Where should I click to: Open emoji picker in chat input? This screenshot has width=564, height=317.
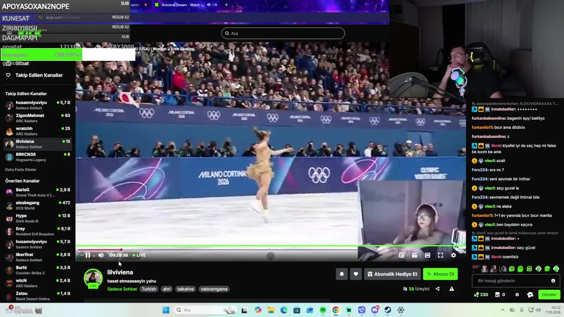(x=553, y=280)
